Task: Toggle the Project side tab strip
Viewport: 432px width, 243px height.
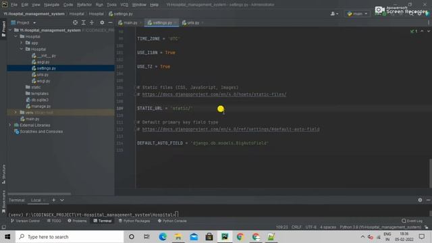Action: pos(3,29)
